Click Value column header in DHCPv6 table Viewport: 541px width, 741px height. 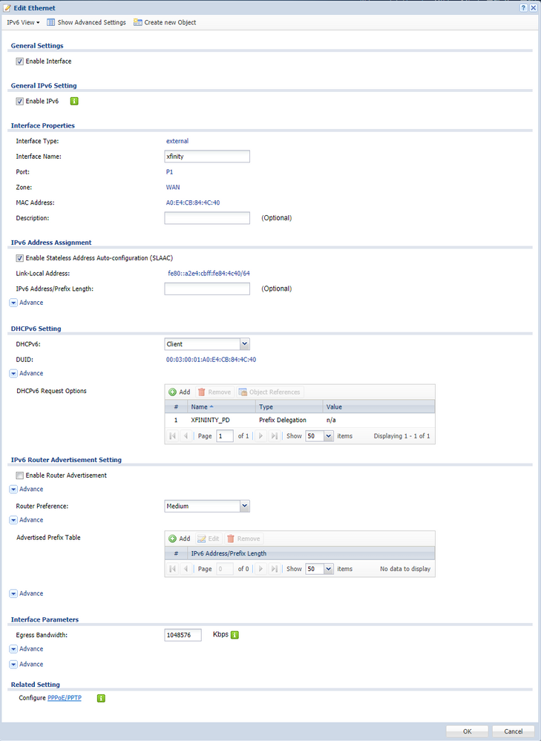378,407
